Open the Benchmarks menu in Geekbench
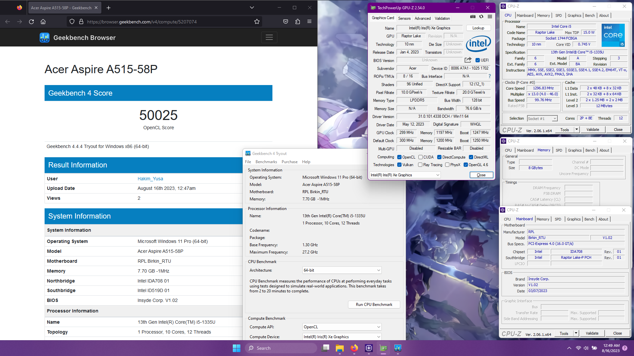The image size is (634, 356). [266, 162]
